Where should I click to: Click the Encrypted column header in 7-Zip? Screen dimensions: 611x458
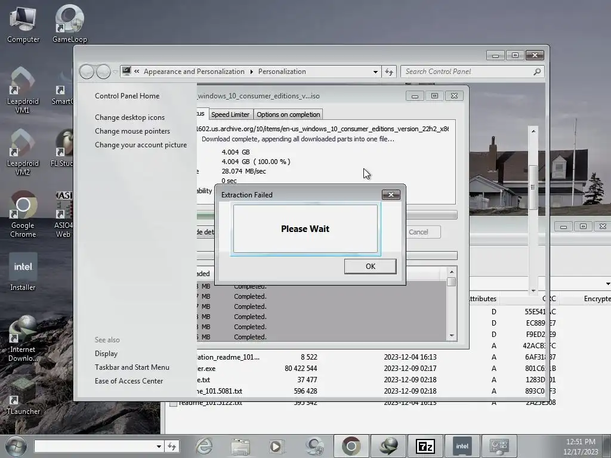(x=597, y=299)
